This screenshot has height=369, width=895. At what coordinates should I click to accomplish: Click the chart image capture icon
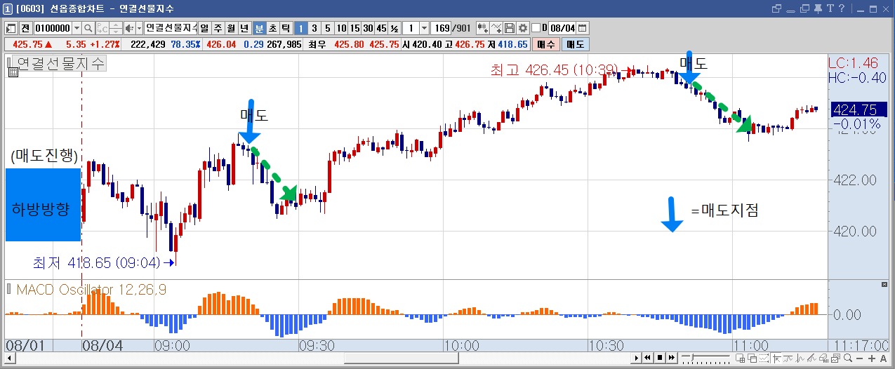835,358
